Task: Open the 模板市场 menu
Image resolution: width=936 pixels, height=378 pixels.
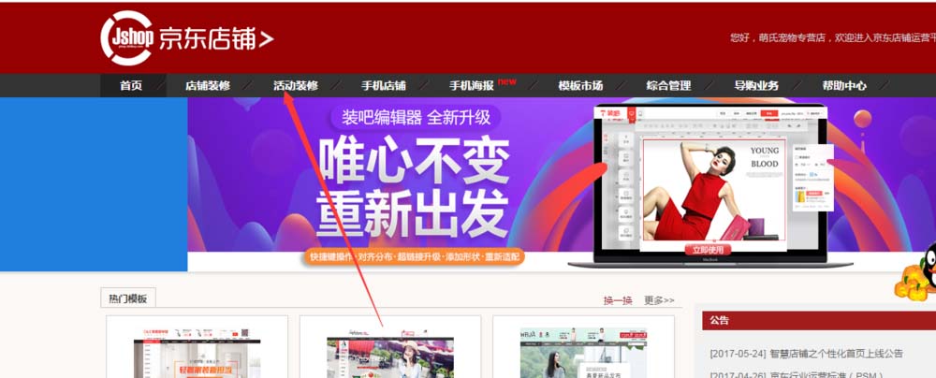Action: (580, 85)
